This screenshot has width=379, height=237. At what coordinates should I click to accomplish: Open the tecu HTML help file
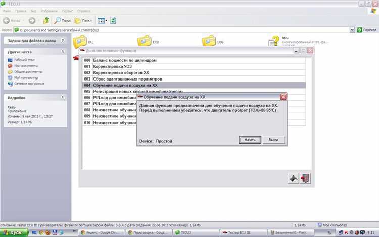pyautogui.click(x=274, y=41)
